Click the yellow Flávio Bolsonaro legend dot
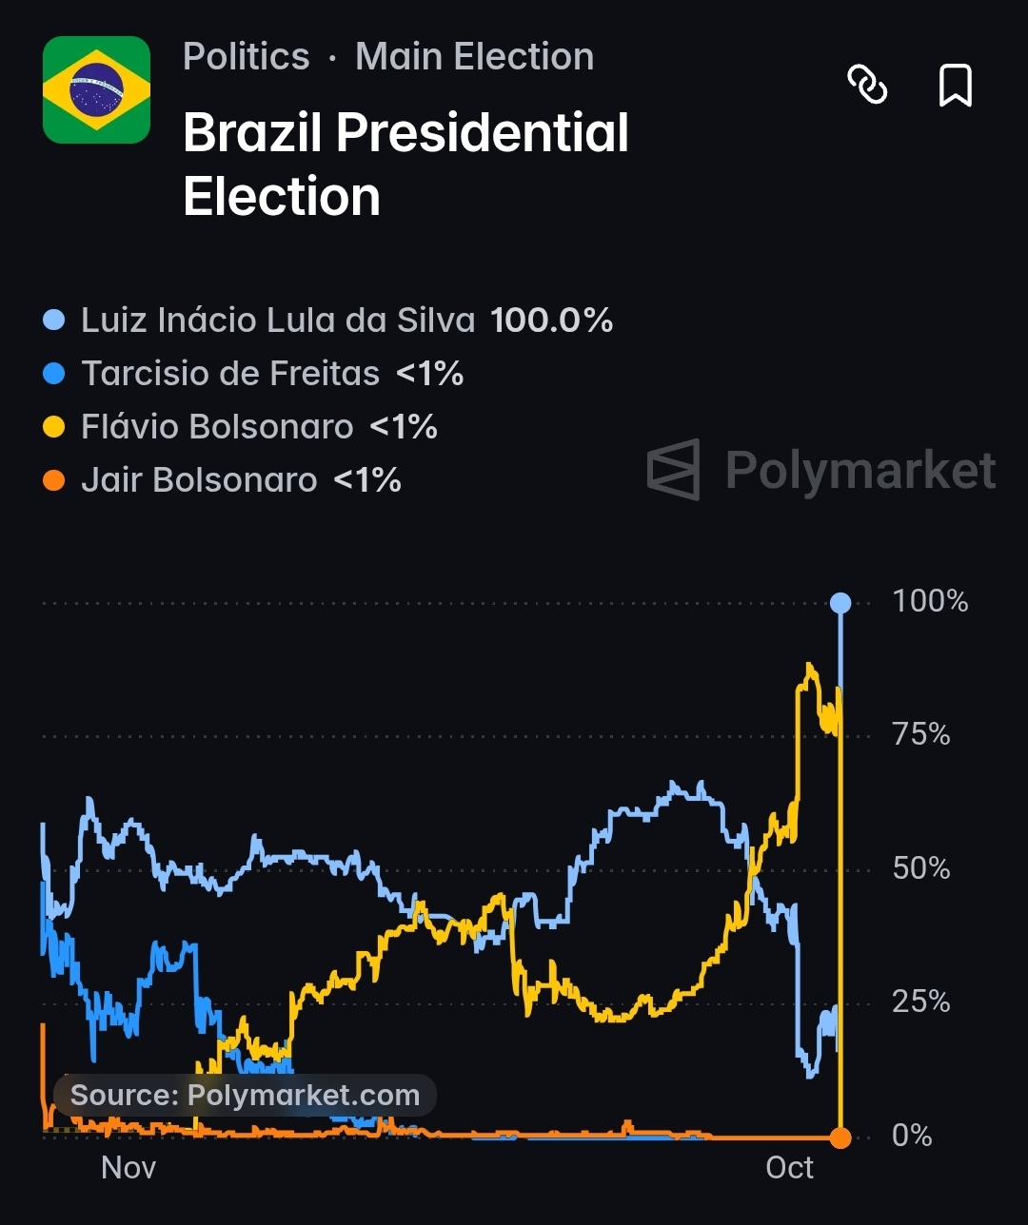The height and width of the screenshot is (1225, 1028). (54, 427)
